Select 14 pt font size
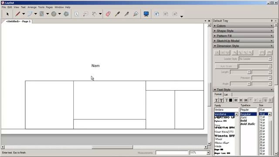Image resolution: width=279 pixels, height=157 pixels. pyautogui.click(x=262, y=123)
